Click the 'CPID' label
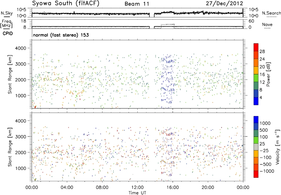The image size is (281, 195). [x=8, y=33]
